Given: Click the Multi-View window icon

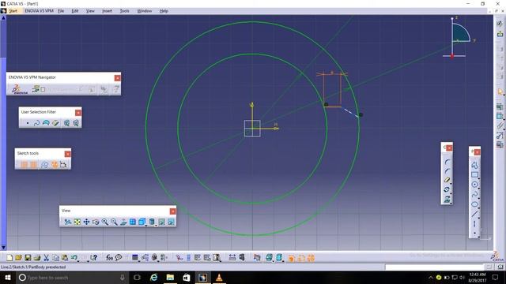Looking at the screenshot, I should pos(132,222).
